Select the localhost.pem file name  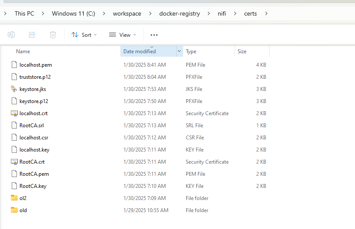[35, 65]
